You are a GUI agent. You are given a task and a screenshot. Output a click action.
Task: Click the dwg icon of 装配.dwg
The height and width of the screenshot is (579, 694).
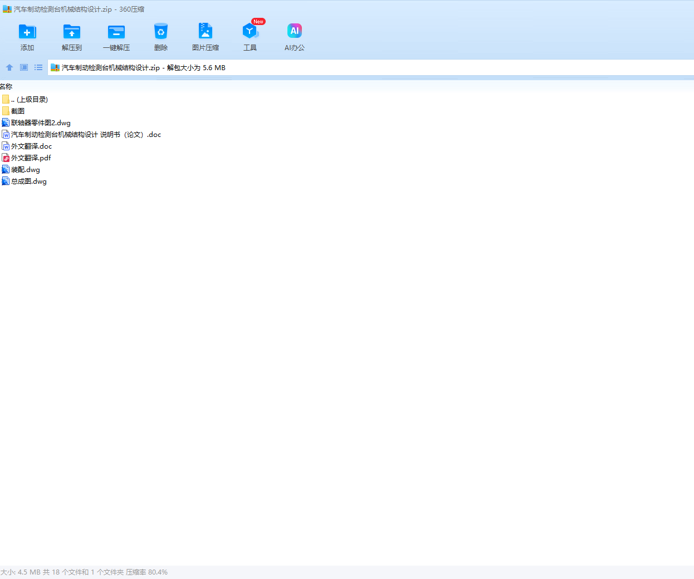6,169
